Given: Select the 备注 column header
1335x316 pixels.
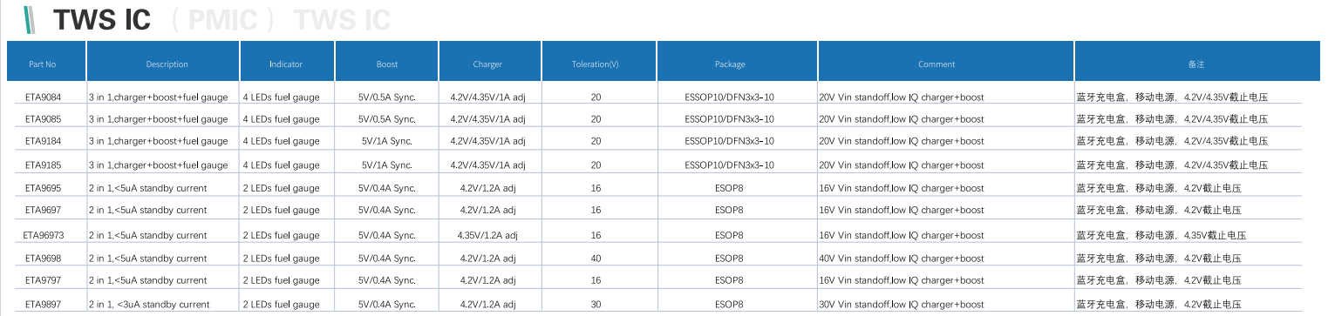Looking at the screenshot, I should (1196, 64).
